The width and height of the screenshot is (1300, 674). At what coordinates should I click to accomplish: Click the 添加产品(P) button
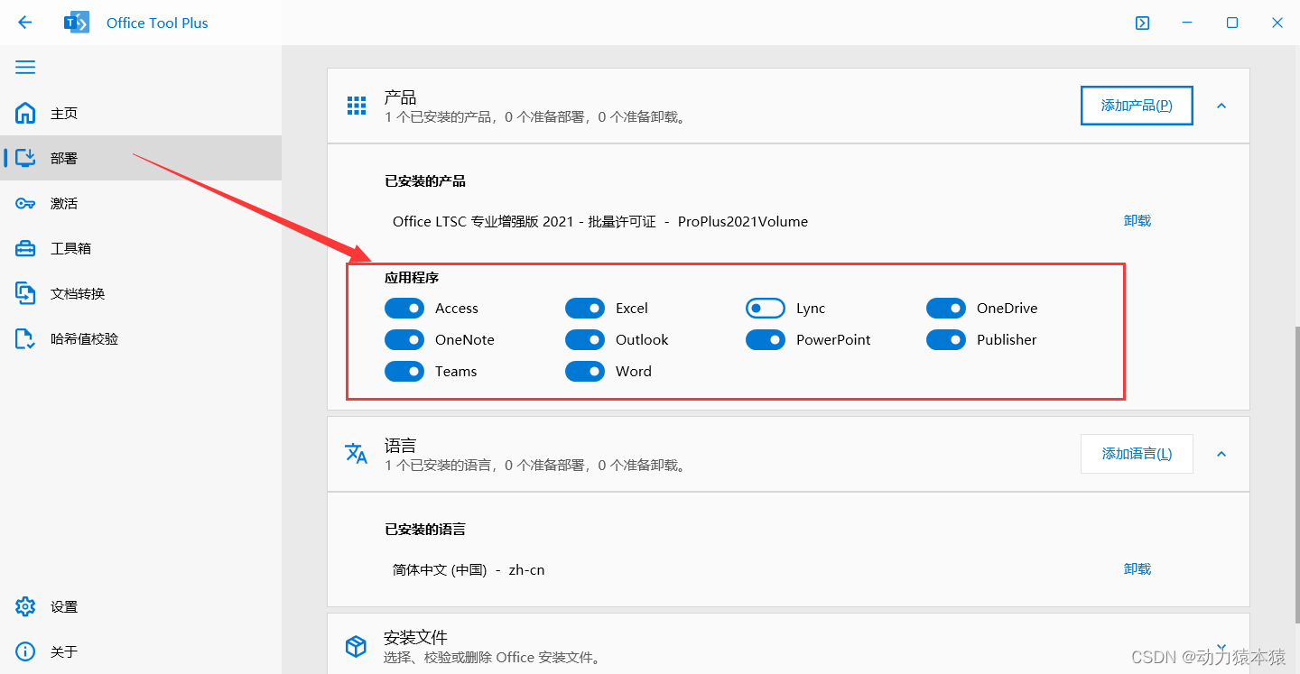[1137, 106]
